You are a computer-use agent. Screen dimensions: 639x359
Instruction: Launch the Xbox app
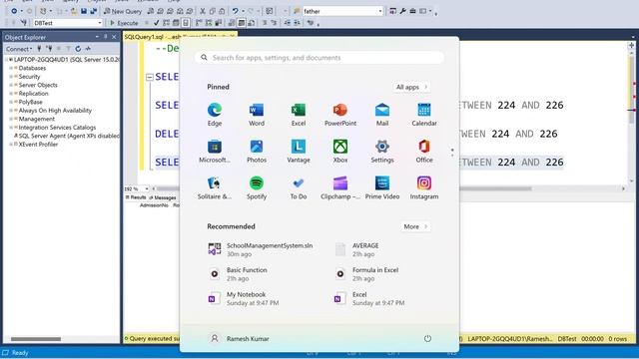pos(340,151)
